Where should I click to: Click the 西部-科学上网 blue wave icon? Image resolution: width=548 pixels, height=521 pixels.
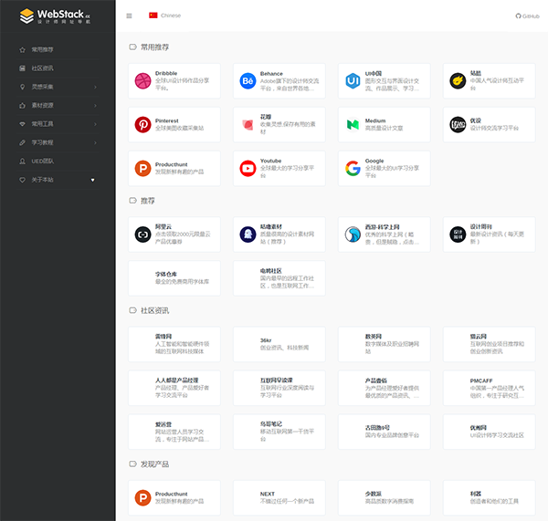point(353,234)
